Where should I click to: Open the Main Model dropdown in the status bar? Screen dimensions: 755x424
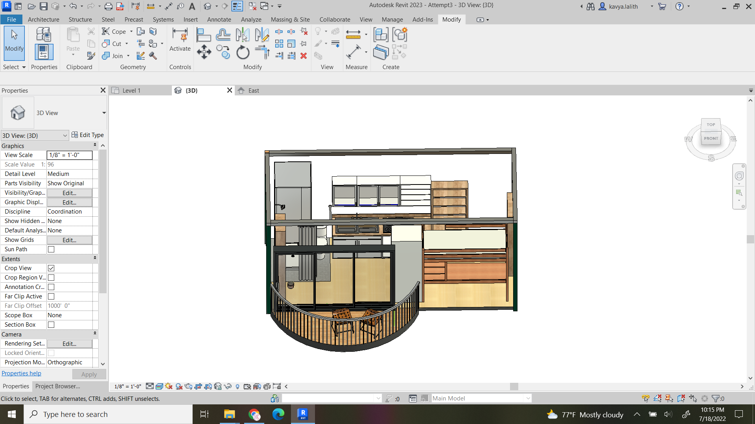[x=528, y=398]
